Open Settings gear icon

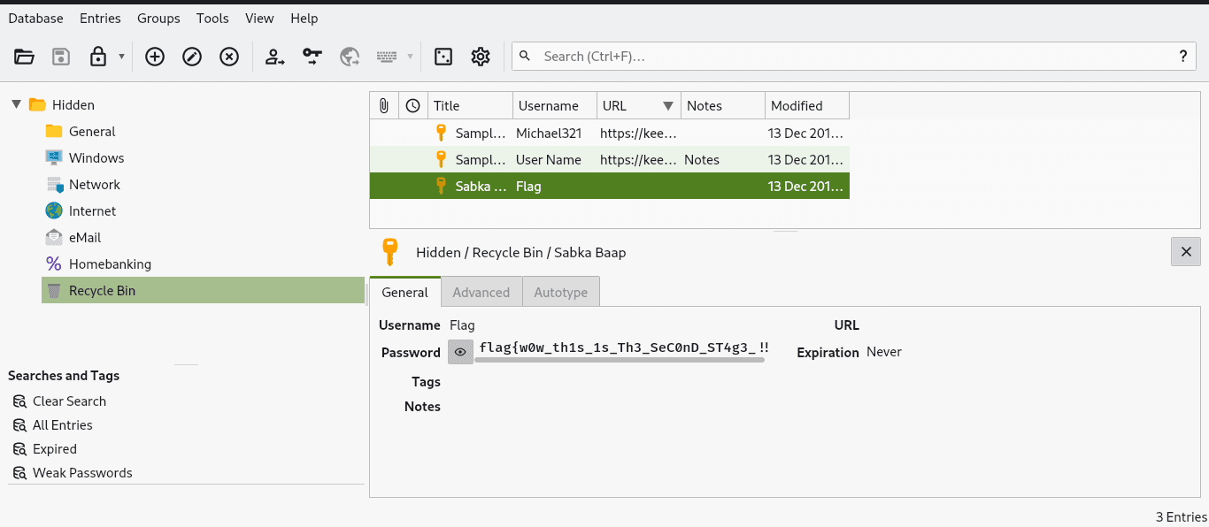481,57
